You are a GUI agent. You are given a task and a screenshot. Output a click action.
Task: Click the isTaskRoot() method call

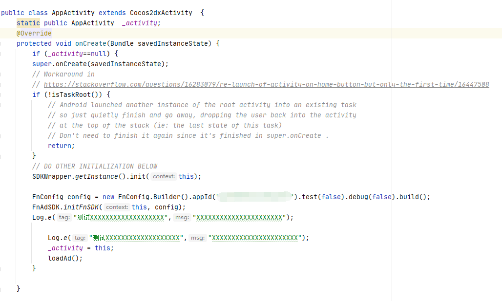pos(75,94)
